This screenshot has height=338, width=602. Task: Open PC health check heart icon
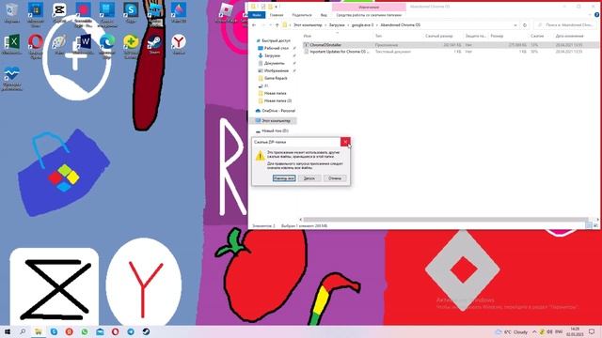(11, 79)
